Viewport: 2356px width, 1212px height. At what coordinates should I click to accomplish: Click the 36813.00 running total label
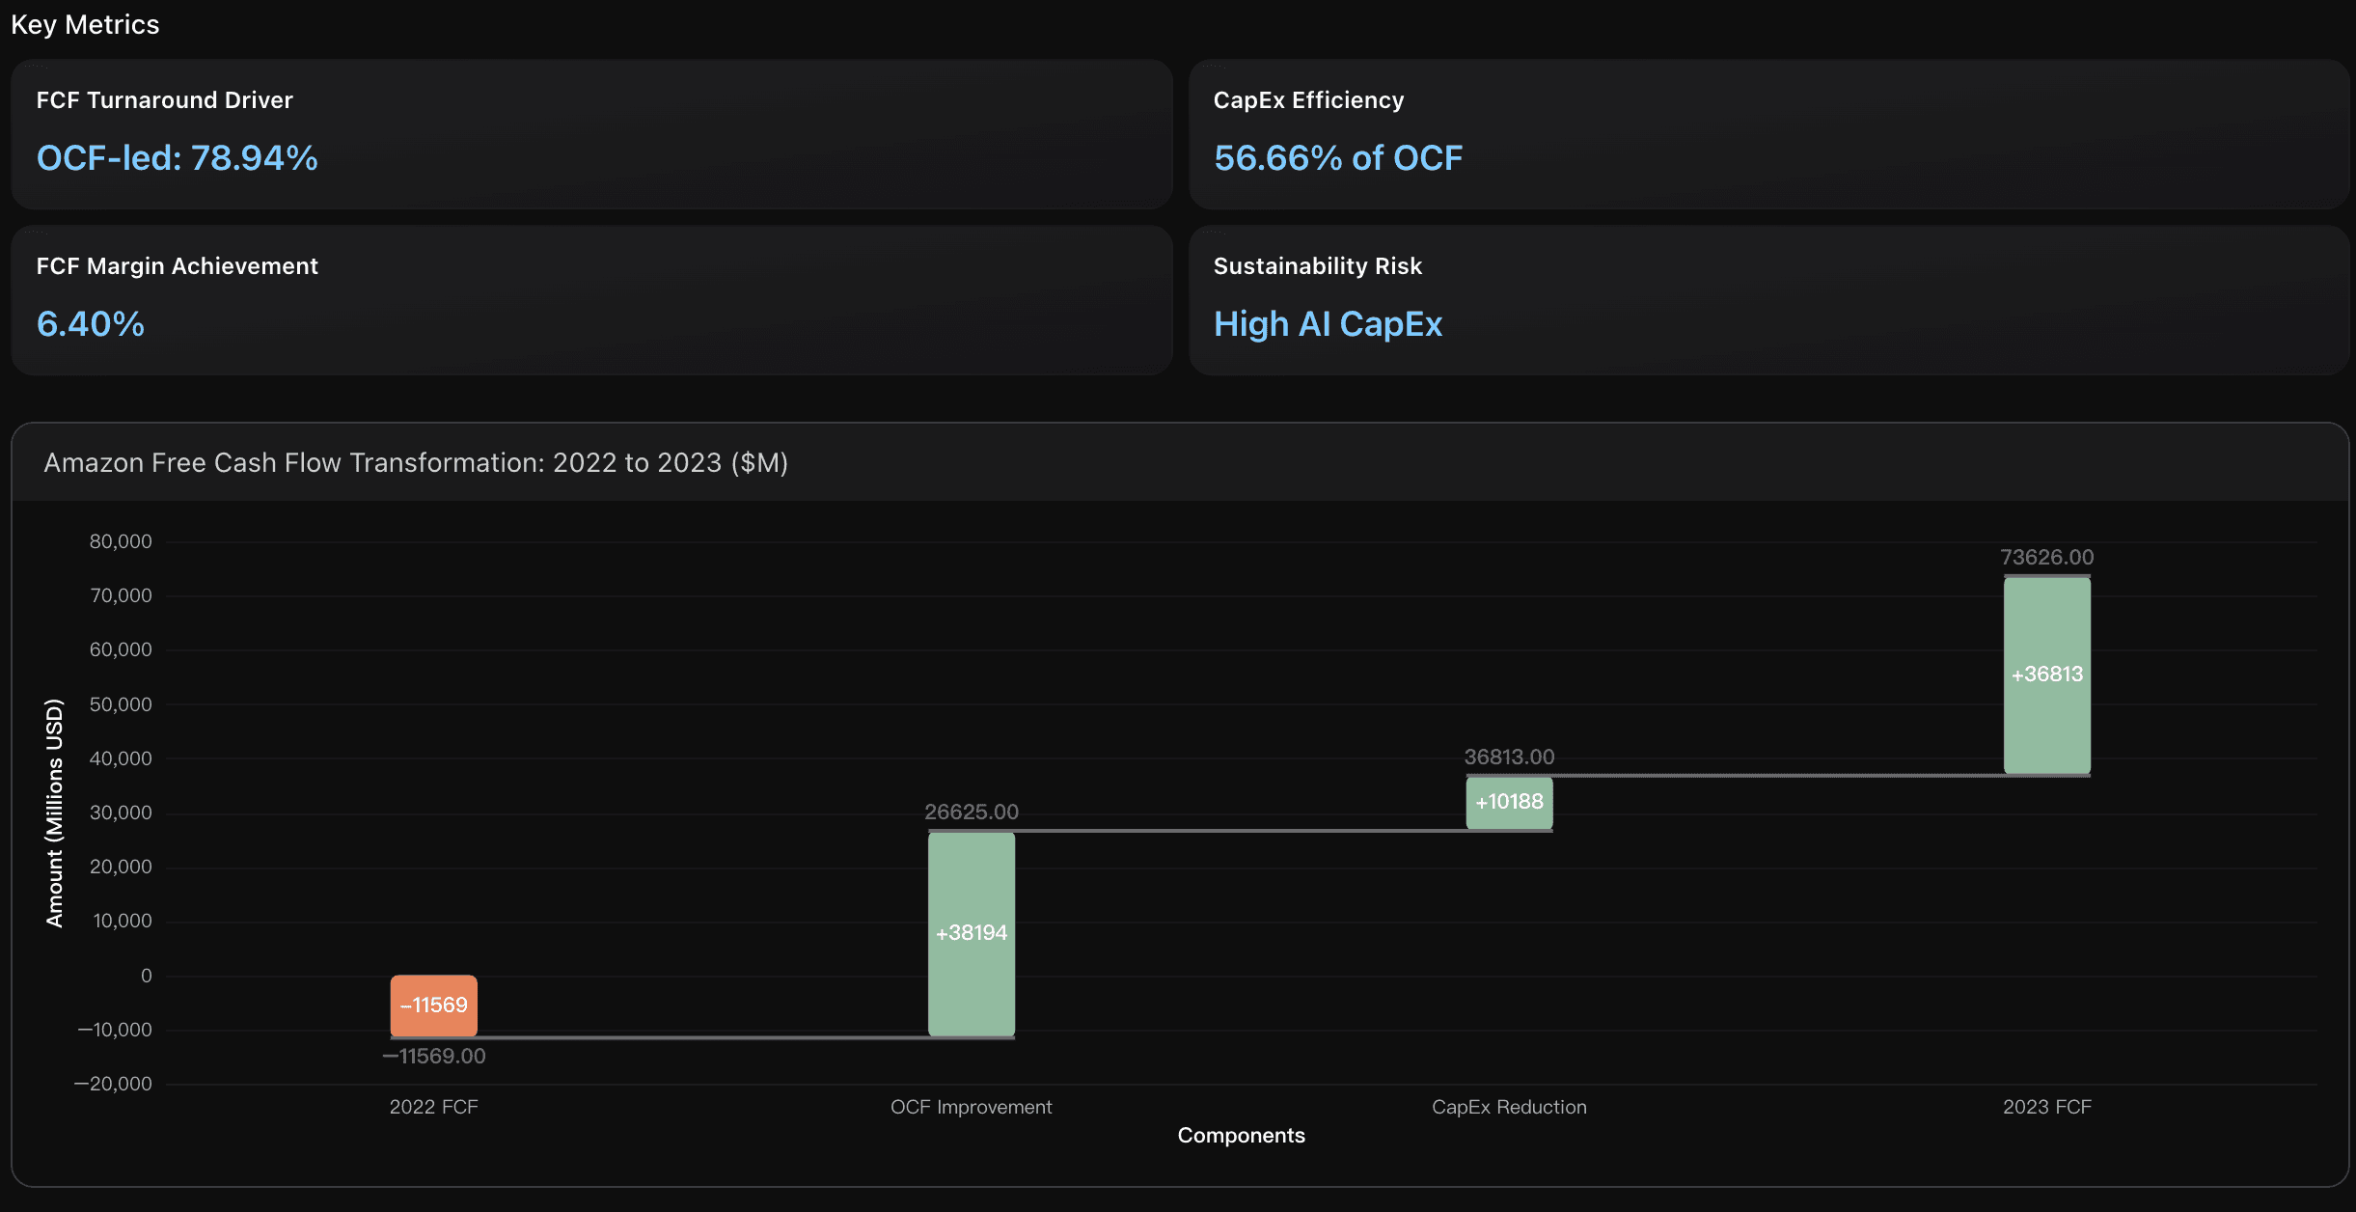[1510, 757]
